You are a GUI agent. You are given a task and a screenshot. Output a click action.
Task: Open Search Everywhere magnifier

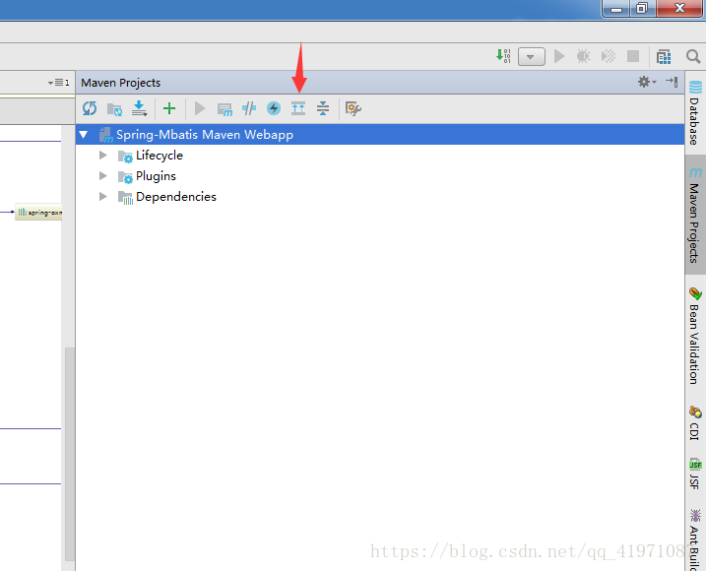tap(693, 56)
